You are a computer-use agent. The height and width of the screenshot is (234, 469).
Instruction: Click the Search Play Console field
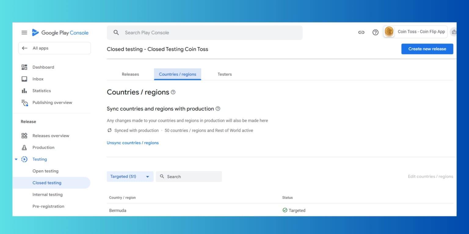[205, 33]
